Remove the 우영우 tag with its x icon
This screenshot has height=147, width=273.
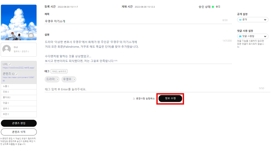click(74, 79)
